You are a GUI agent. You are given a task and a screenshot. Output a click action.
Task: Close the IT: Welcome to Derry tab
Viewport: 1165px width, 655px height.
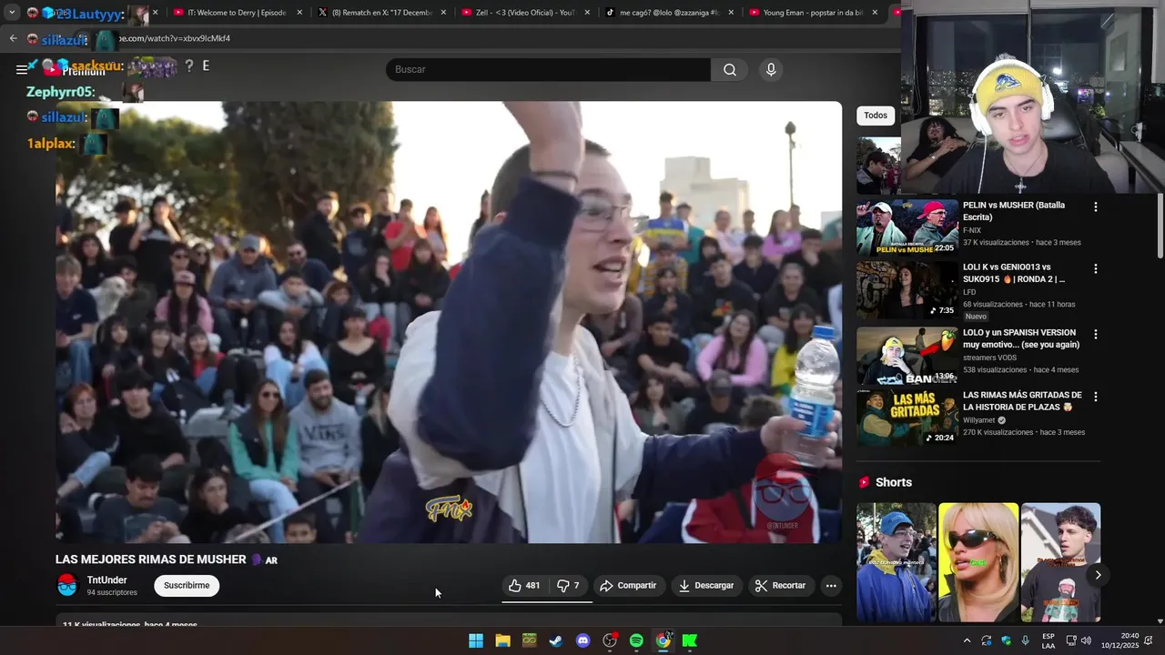click(299, 13)
